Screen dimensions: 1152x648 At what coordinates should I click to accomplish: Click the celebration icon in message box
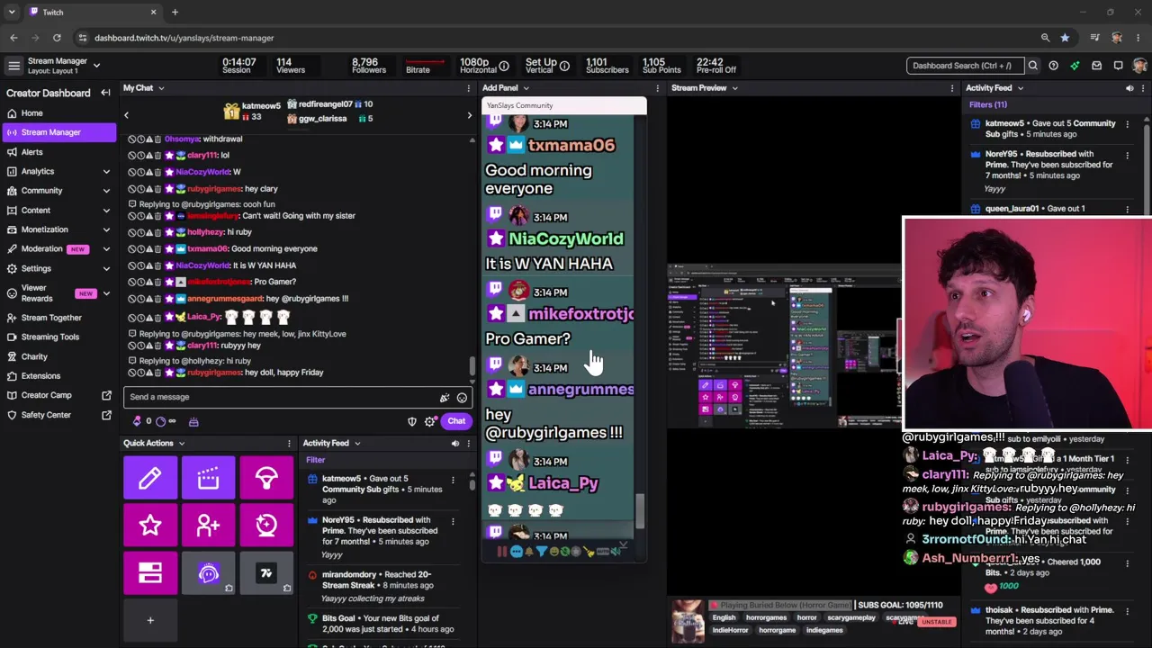[x=444, y=397]
